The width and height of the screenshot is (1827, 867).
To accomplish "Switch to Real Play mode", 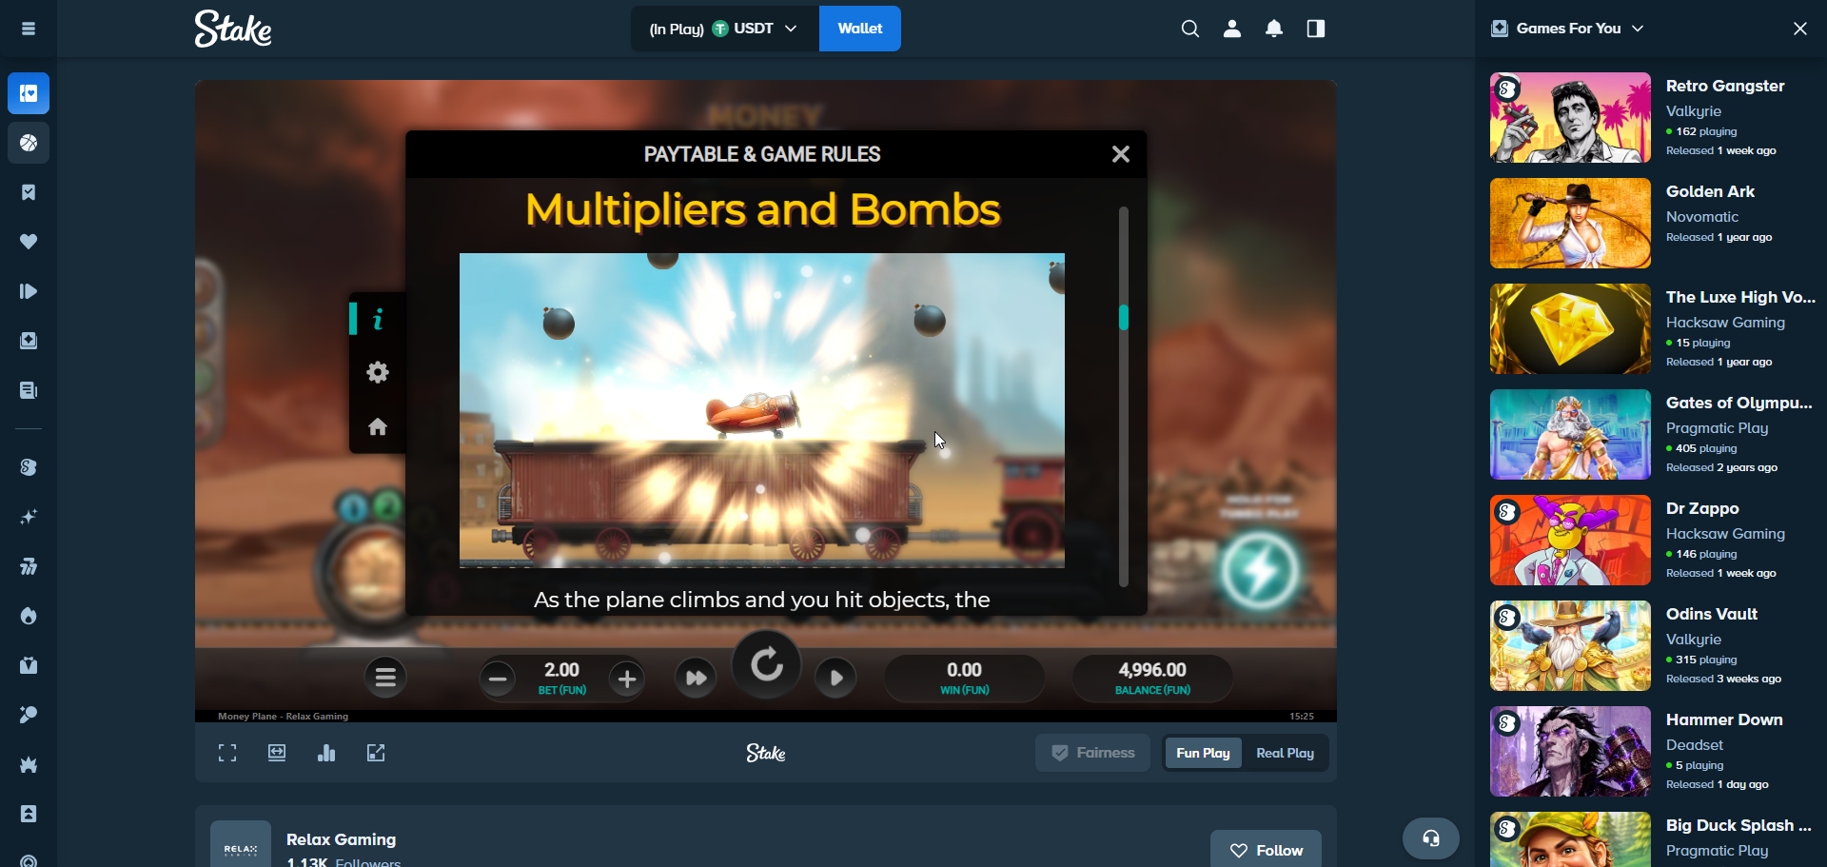I will pyautogui.click(x=1285, y=753).
